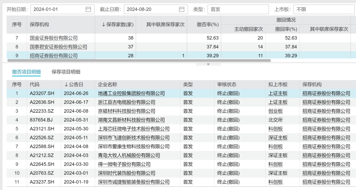This screenshot has width=356, height=190.
Task: Click 其中联席保荐家次 header next to 保荐家数
Action: click(x=165, y=25)
